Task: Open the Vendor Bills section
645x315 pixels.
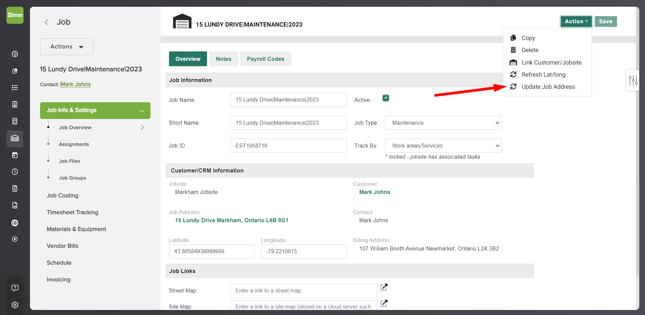Action: 63,246
